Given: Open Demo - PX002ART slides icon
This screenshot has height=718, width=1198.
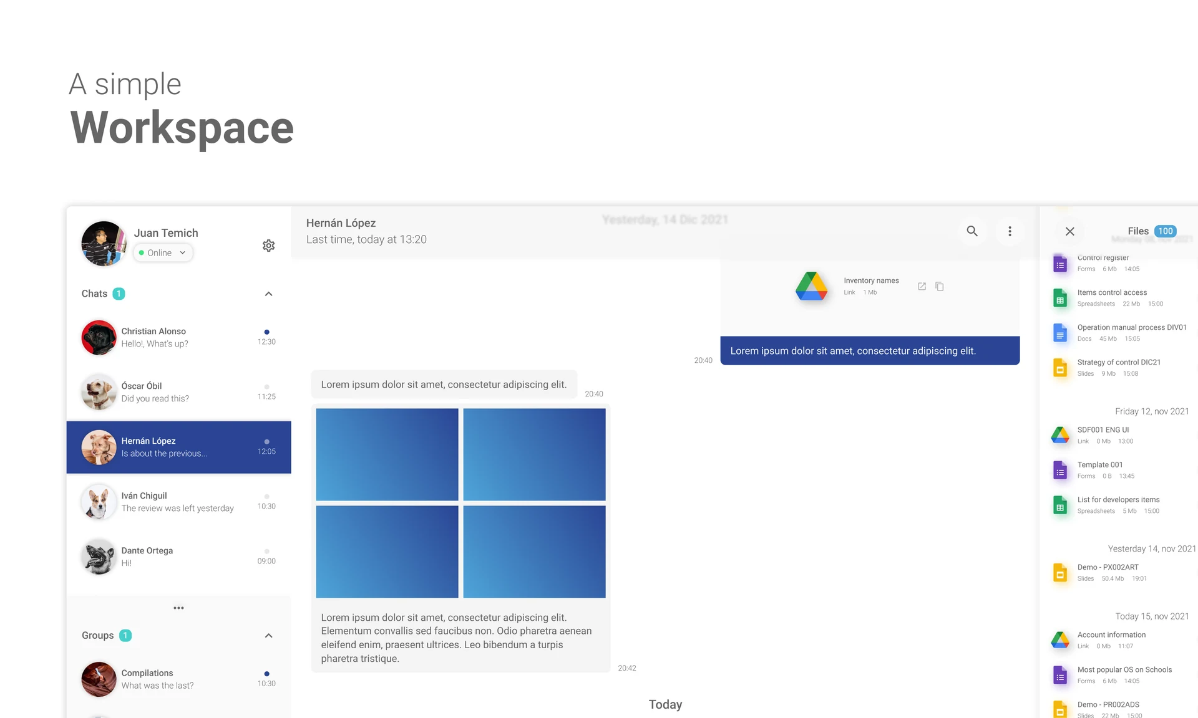Looking at the screenshot, I should [1060, 572].
